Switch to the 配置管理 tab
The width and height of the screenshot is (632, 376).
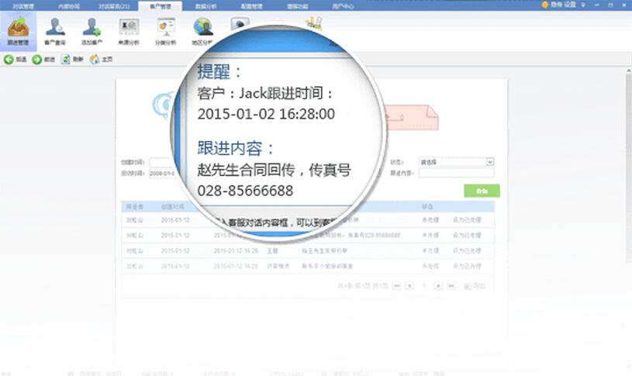click(251, 6)
